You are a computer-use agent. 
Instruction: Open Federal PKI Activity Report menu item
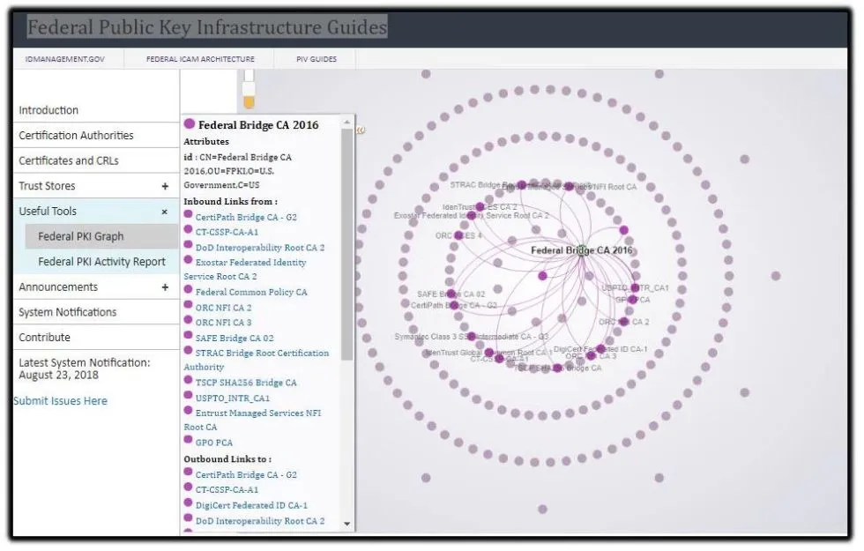tap(101, 262)
